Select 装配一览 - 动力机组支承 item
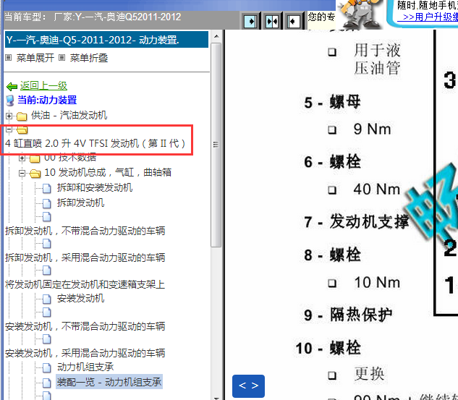This screenshot has width=458, height=400. pyautogui.click(x=109, y=382)
